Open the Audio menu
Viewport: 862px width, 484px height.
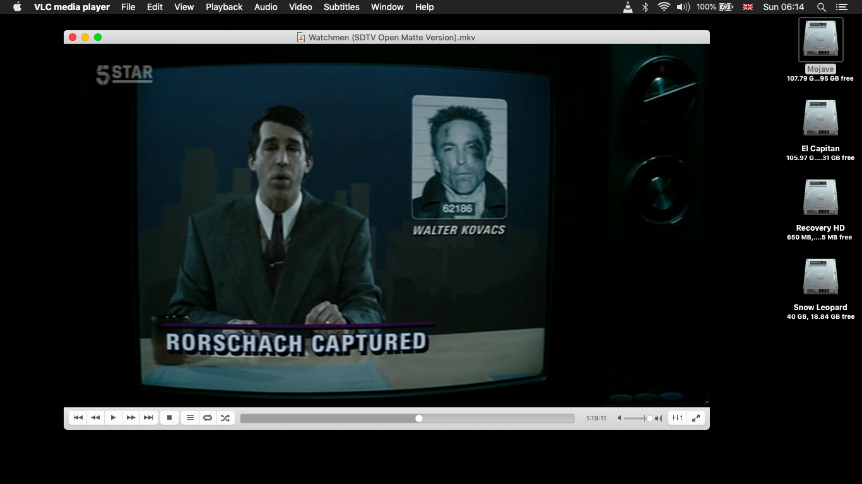pos(266,7)
